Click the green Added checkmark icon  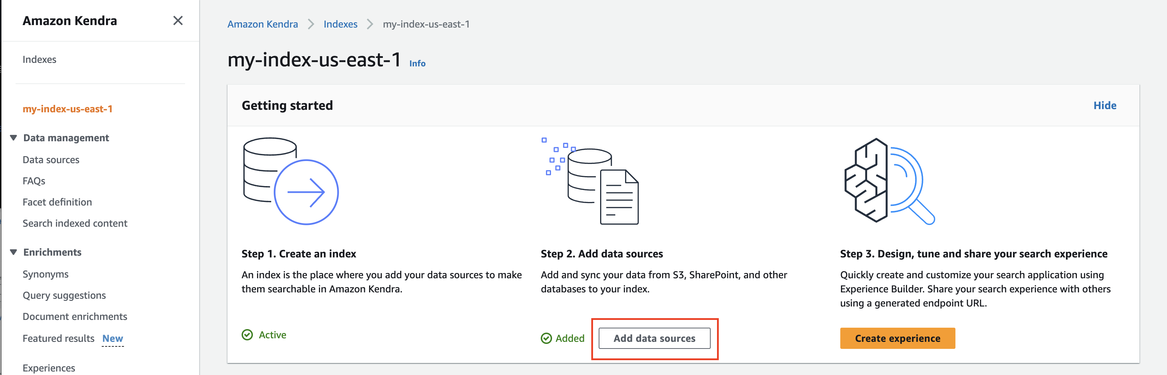click(546, 338)
